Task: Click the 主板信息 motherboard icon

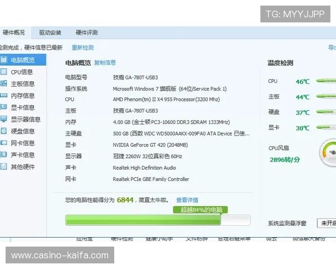Action: (x=4, y=84)
